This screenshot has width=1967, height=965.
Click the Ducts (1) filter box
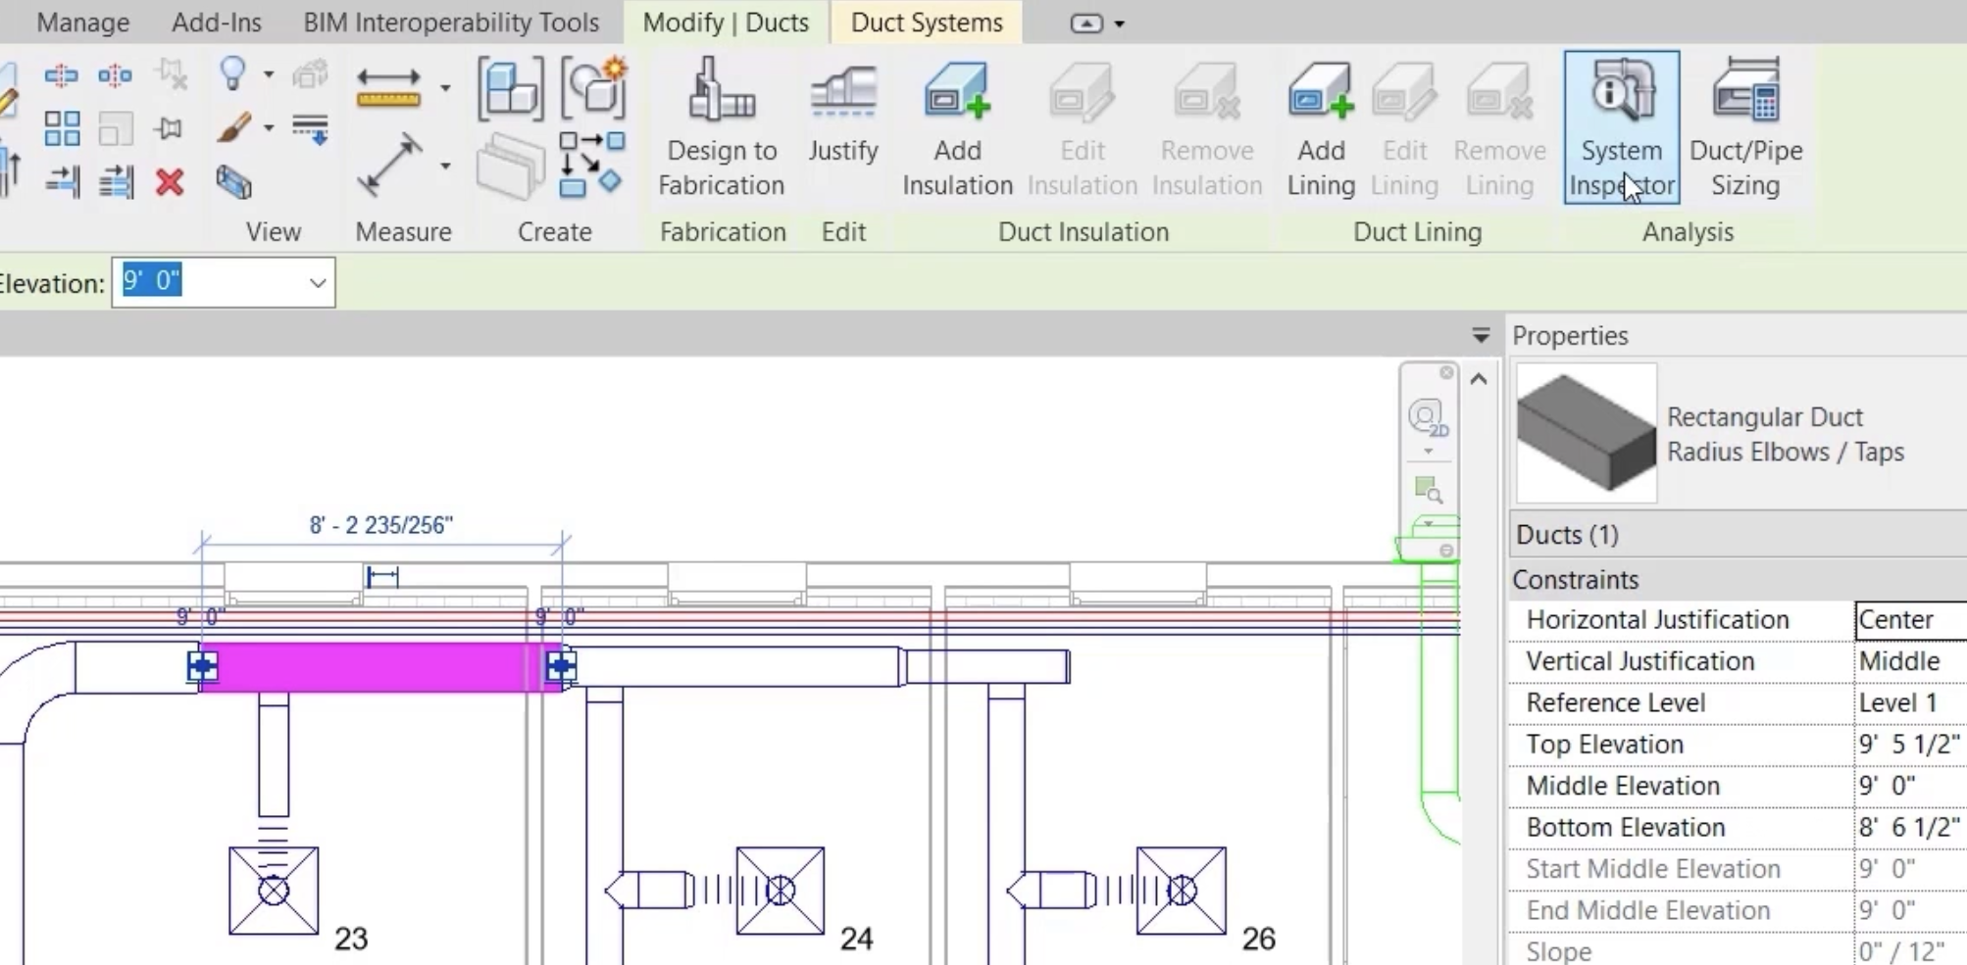[x=1739, y=535]
